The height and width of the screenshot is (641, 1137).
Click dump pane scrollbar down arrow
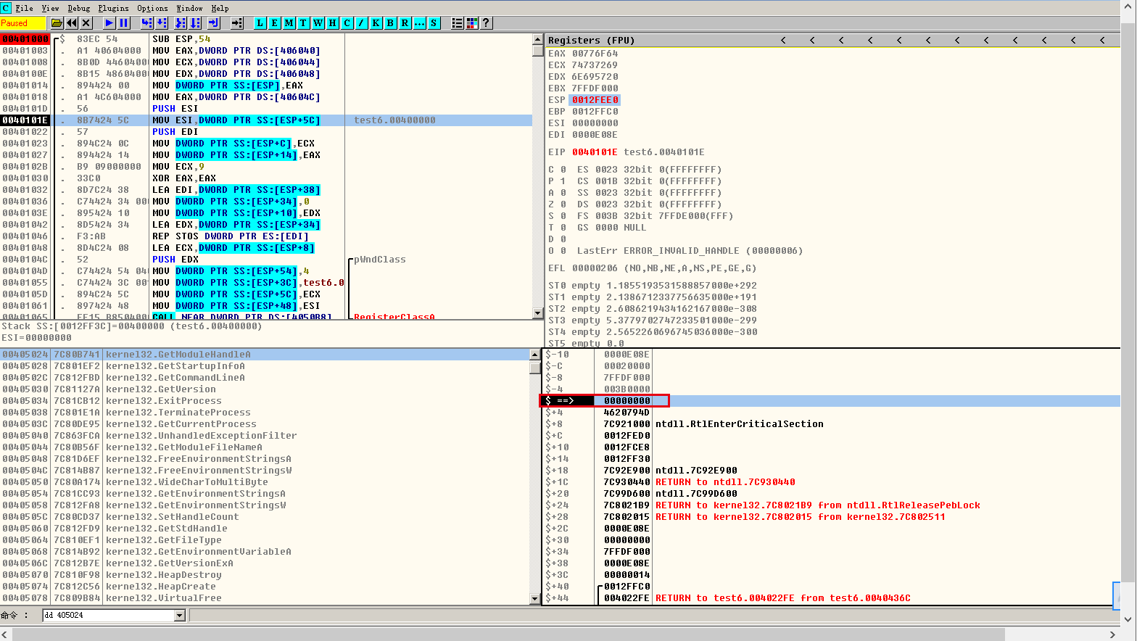coord(536,599)
